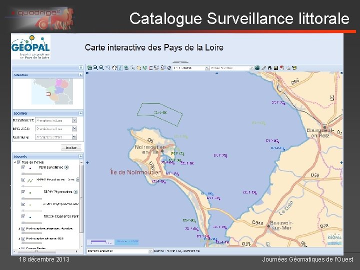This screenshot has height=270, width=360.
Task: Click the circled icon next to REPHY Phycotoxines
Action: 75,191
